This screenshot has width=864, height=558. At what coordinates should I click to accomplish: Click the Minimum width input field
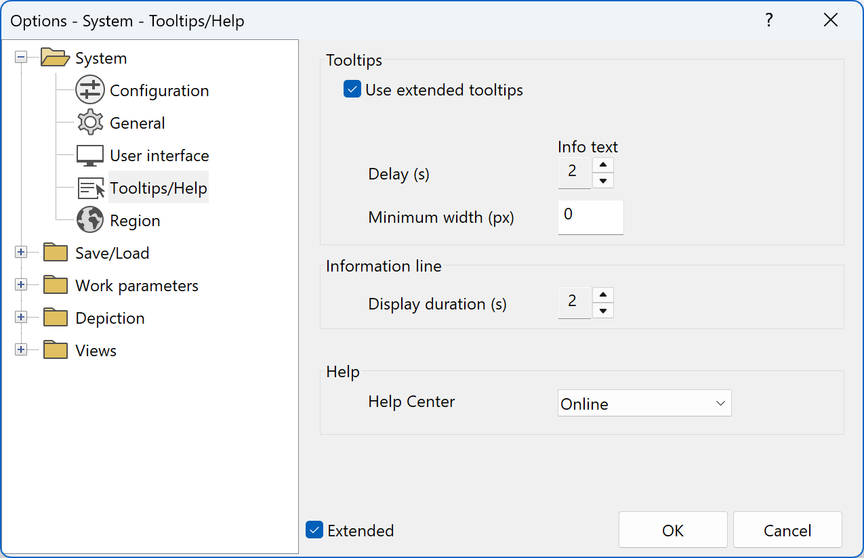(590, 217)
